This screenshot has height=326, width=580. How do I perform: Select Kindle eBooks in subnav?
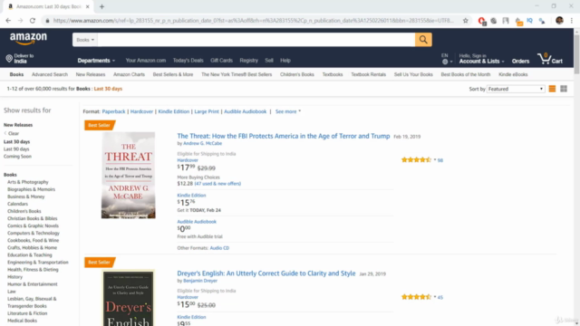tap(513, 74)
